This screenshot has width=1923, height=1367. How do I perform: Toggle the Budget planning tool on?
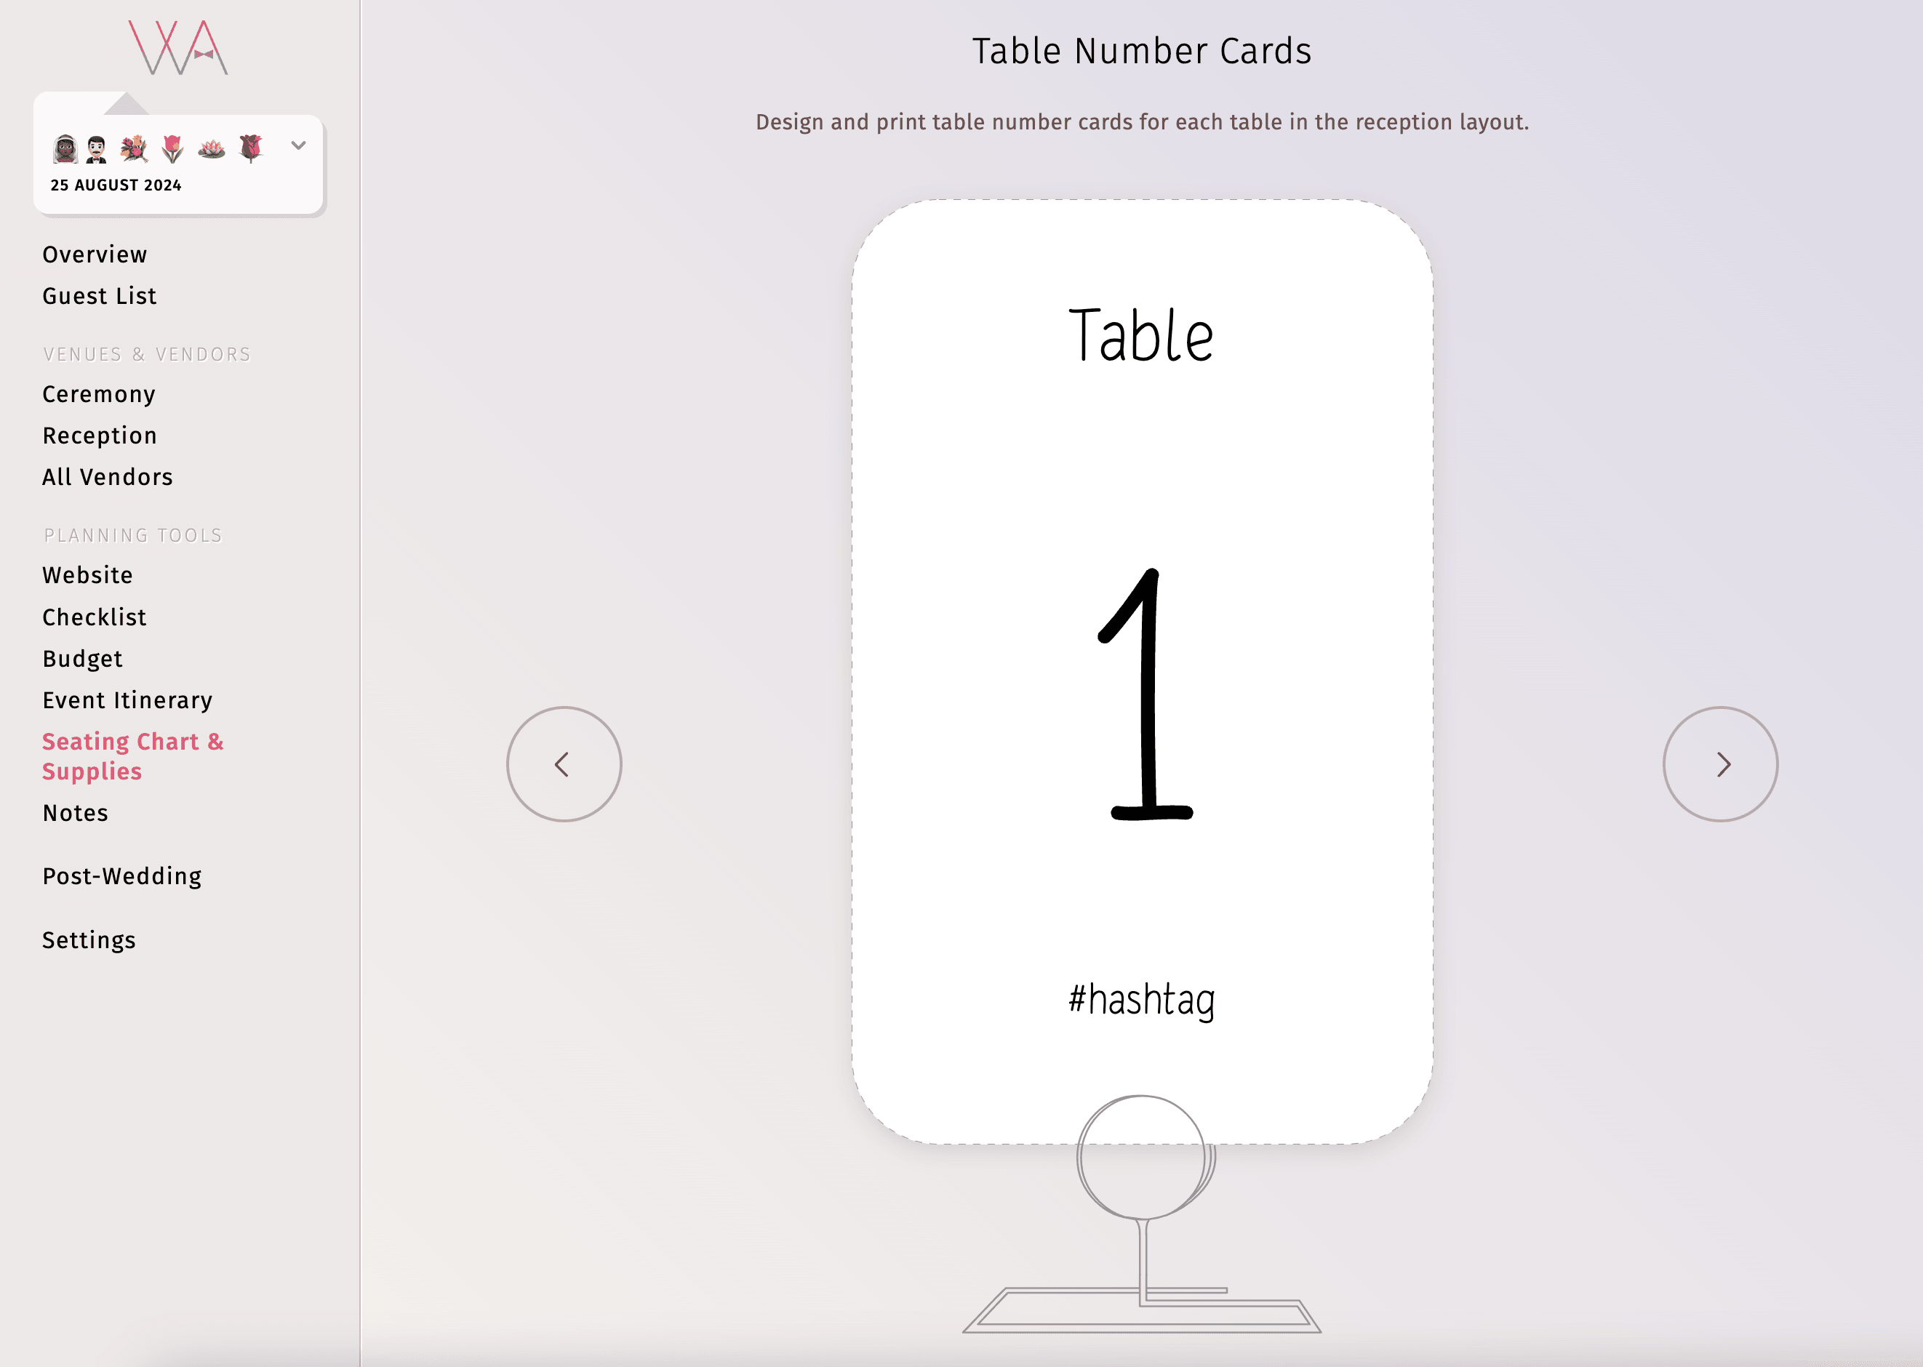(83, 658)
